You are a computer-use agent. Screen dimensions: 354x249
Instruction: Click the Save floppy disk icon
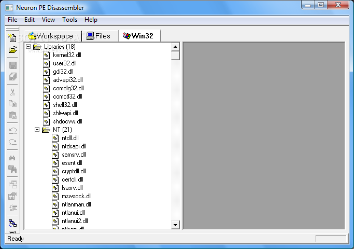12,65
